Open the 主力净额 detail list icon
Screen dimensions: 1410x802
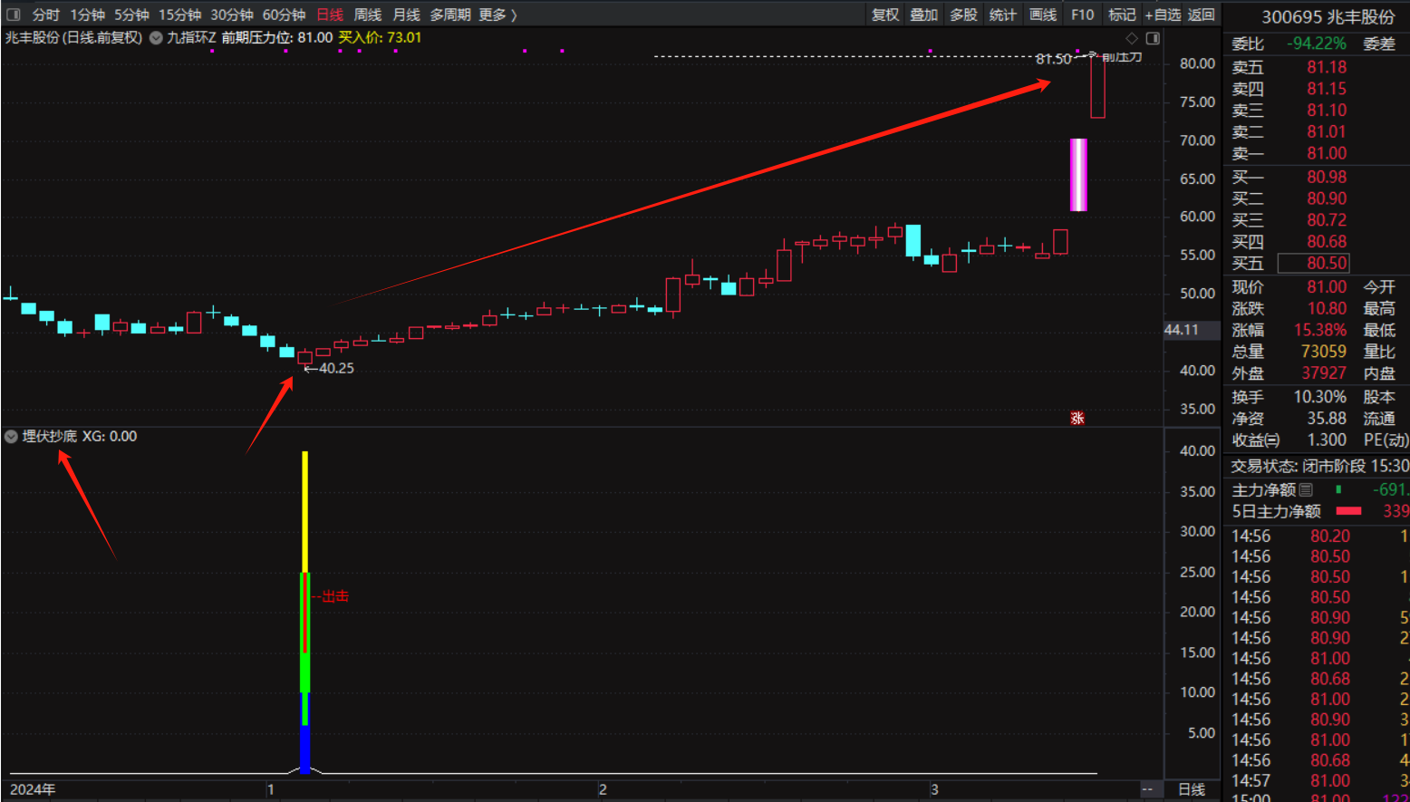(x=1306, y=489)
